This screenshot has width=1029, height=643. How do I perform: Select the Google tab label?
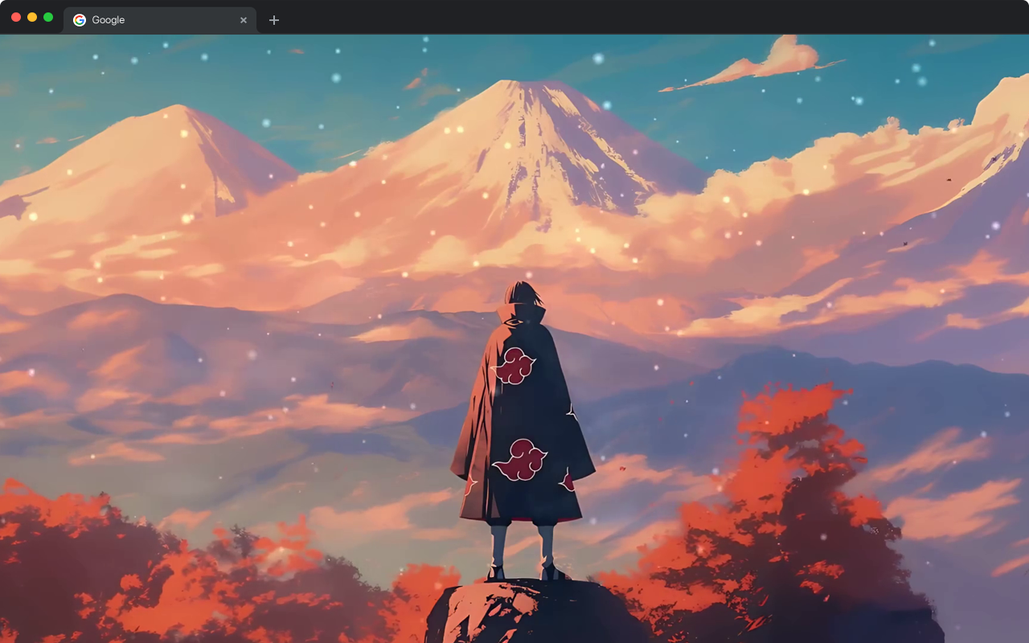click(x=110, y=19)
